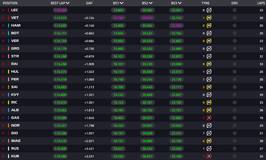The height and width of the screenshot is (160, 266).
Task: Click Magnussen's medium tyre icon
Action: (209, 141)
